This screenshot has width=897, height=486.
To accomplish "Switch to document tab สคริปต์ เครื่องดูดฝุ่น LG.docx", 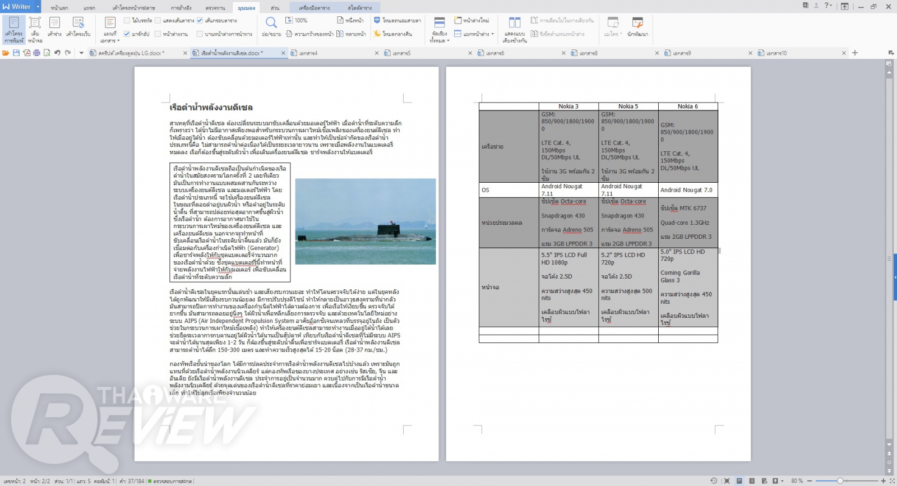I will (x=139, y=53).
